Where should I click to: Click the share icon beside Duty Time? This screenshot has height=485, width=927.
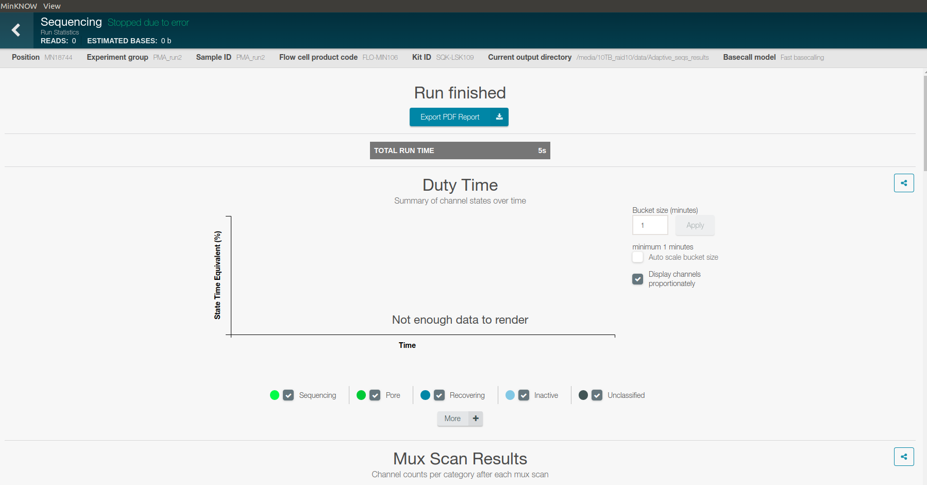click(x=903, y=183)
